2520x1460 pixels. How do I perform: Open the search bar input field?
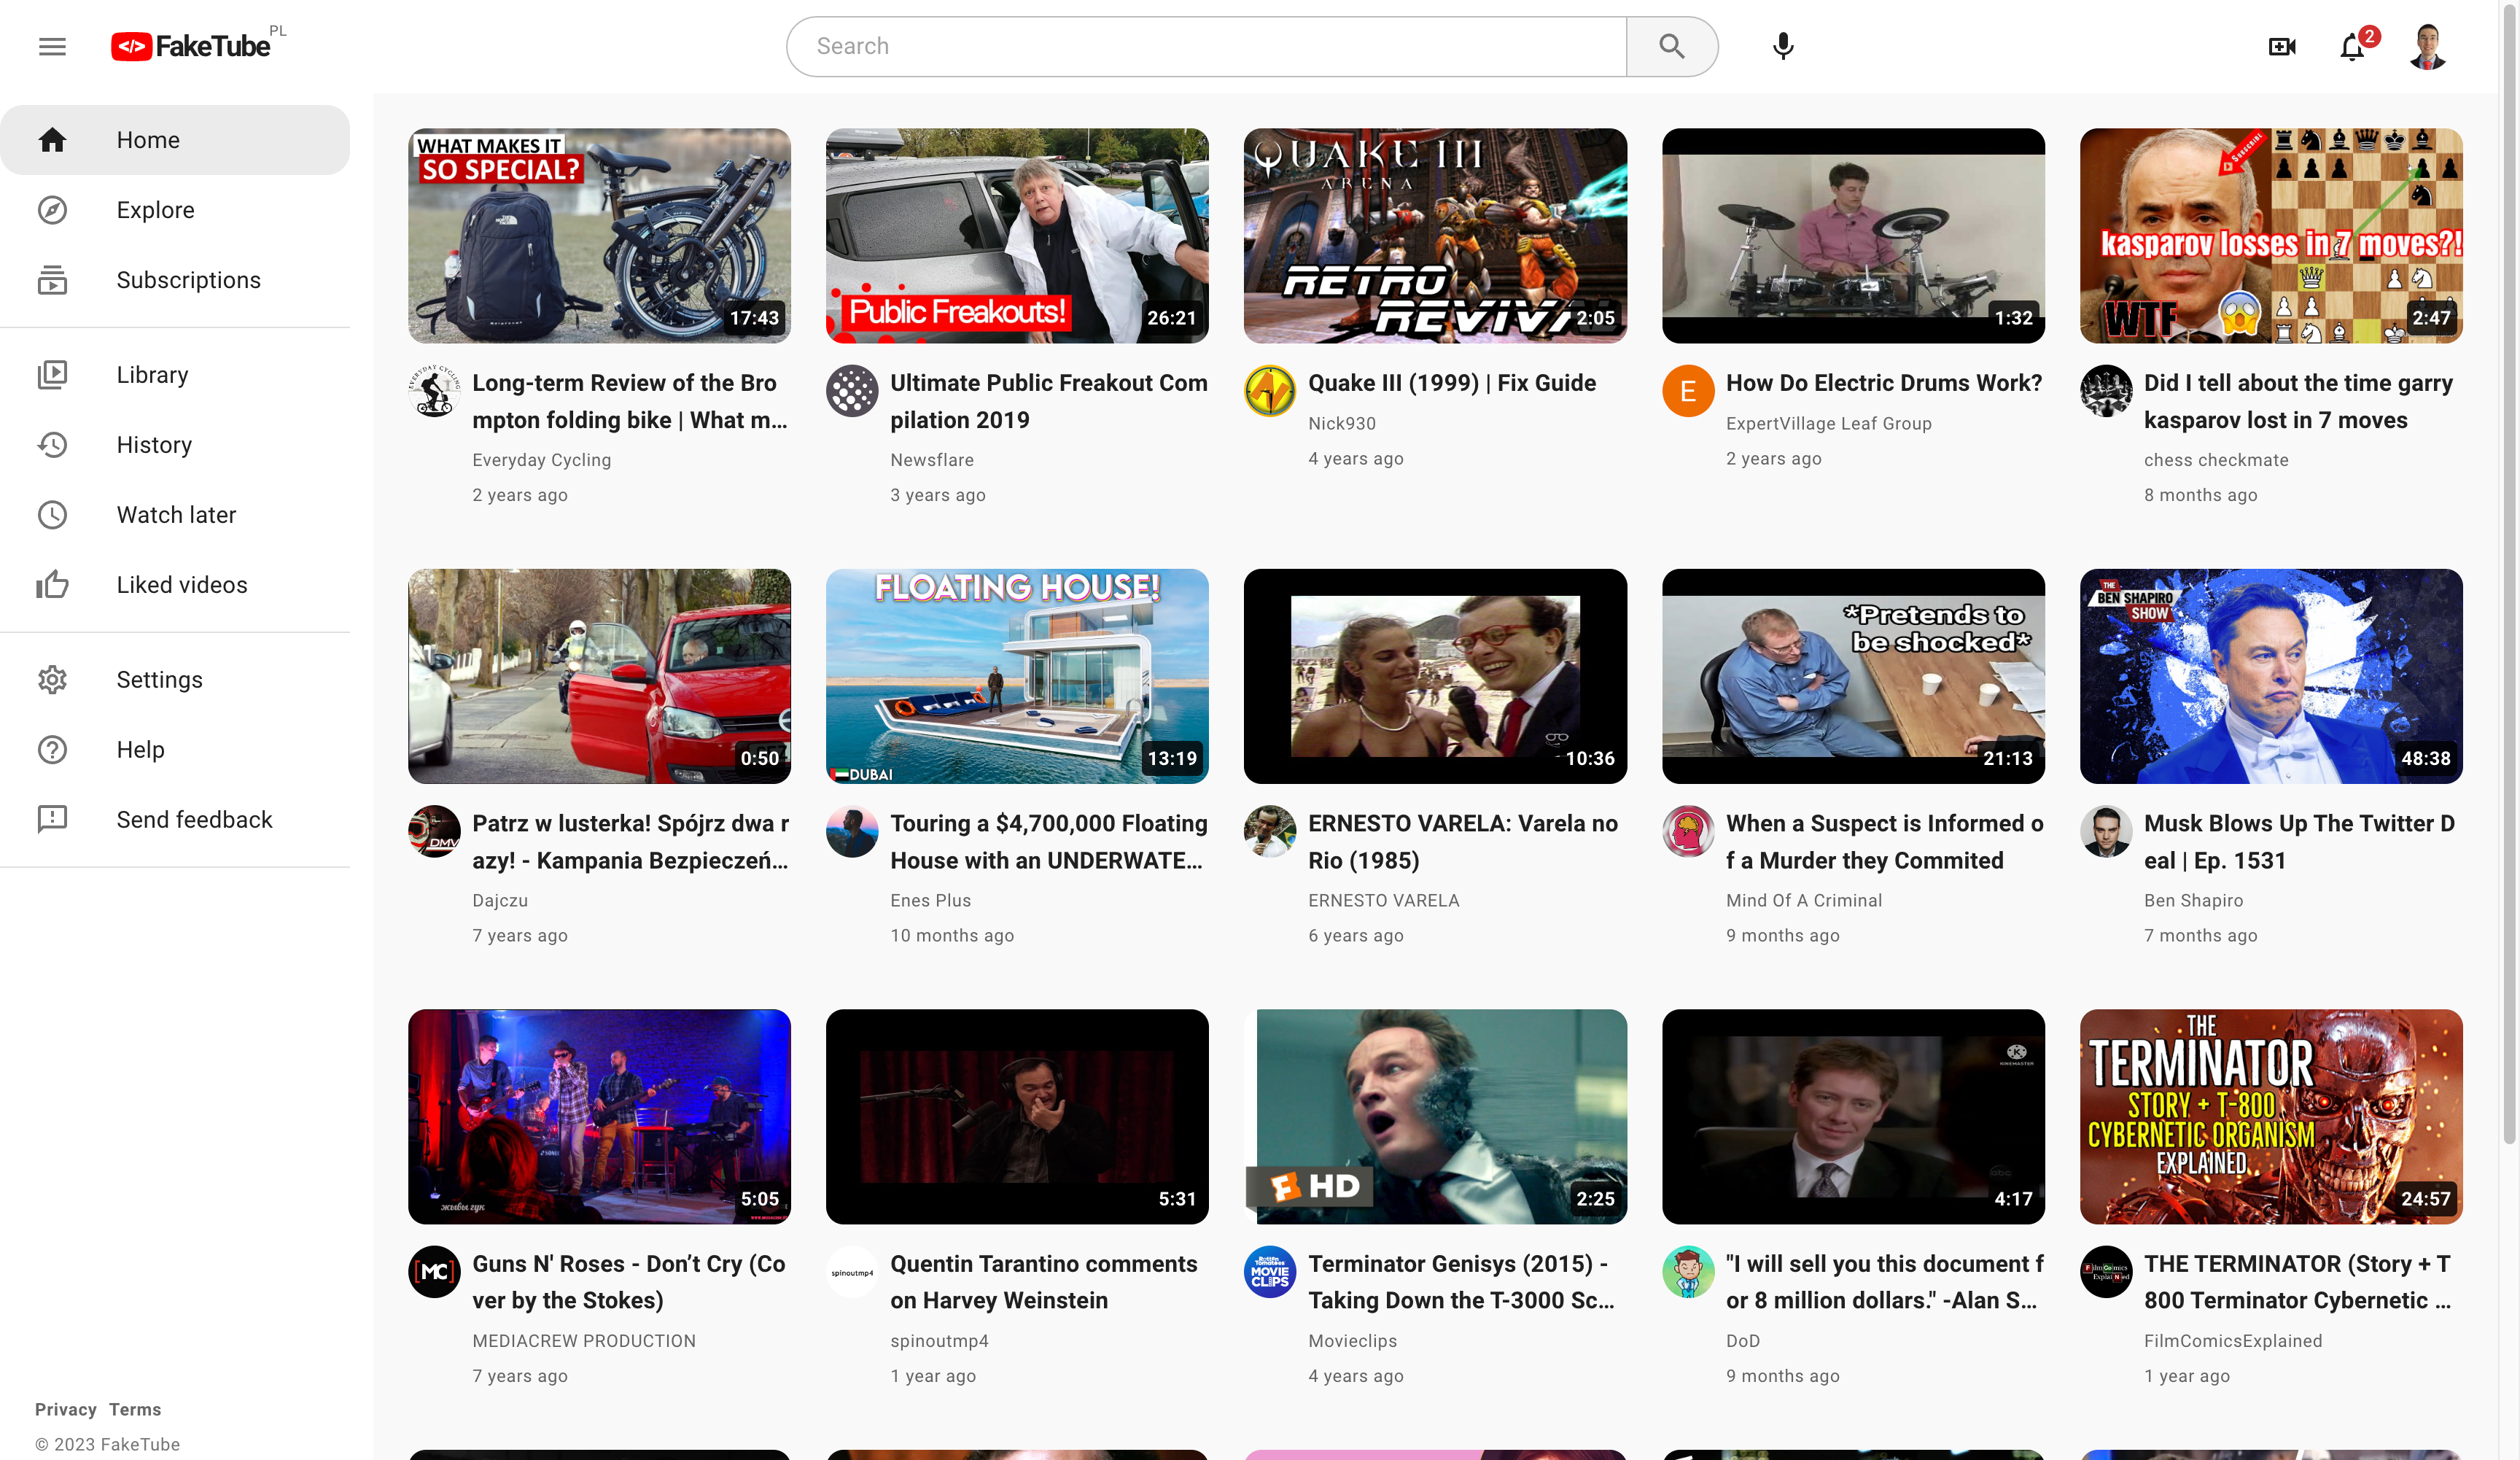tap(1205, 47)
